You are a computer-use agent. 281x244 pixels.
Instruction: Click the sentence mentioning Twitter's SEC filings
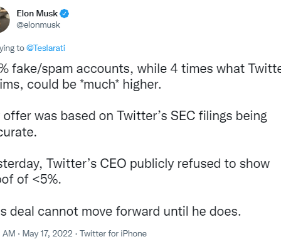134,116
